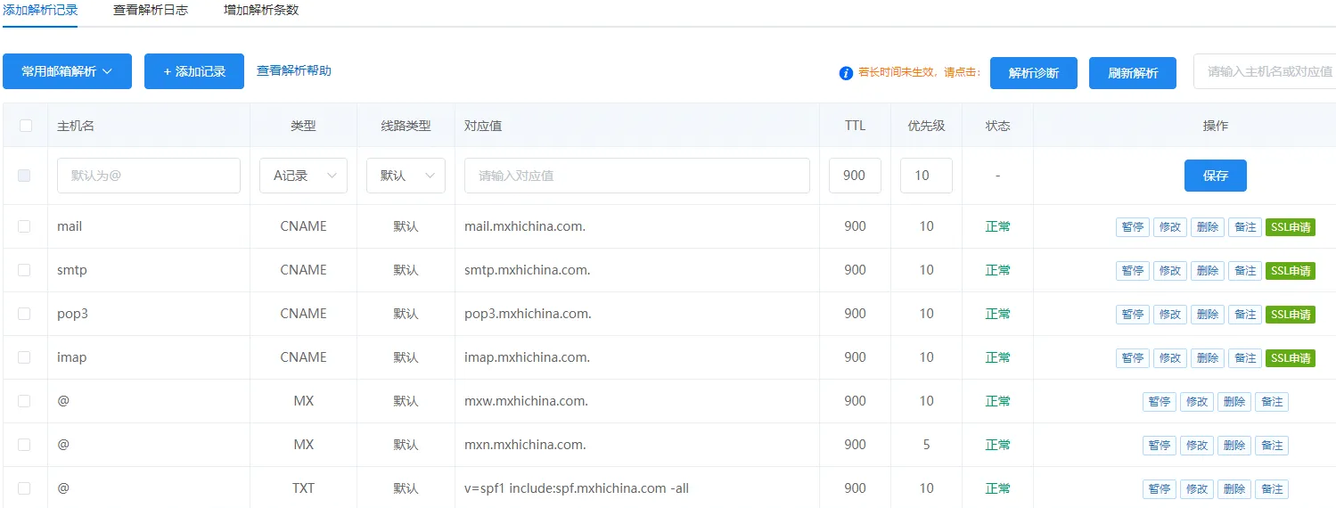Check the checkbox for the mail record
1336x508 pixels.
click(25, 226)
